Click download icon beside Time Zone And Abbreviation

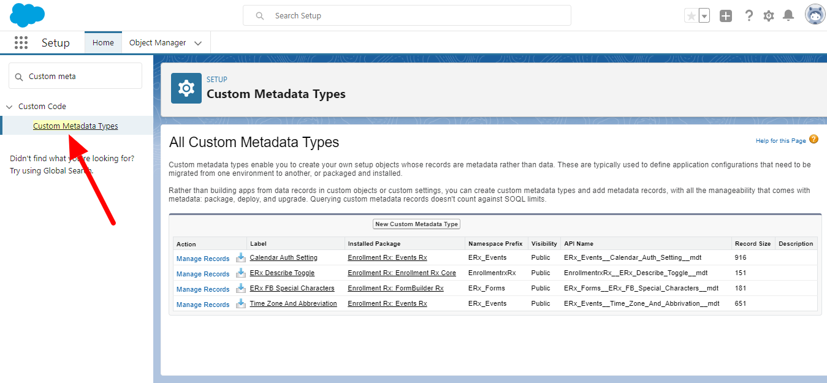point(241,304)
